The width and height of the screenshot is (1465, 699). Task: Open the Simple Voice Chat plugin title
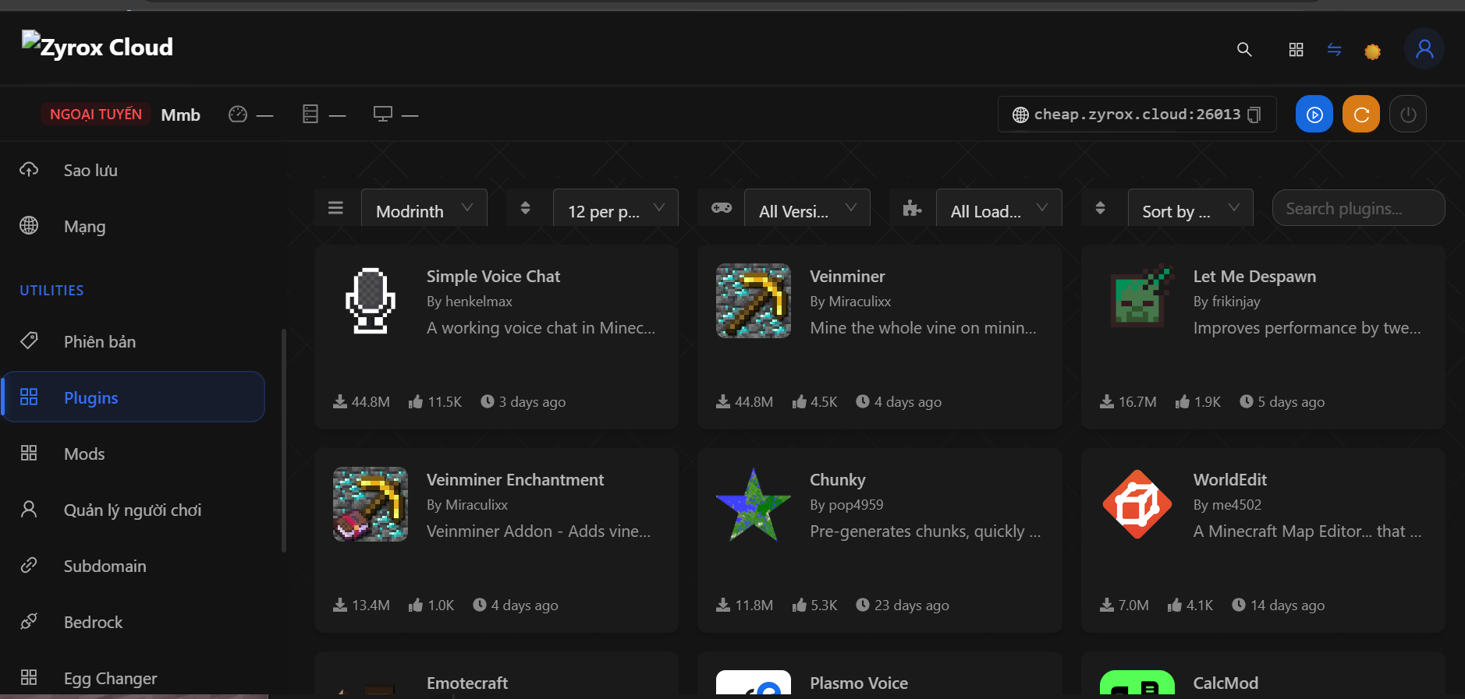493,277
